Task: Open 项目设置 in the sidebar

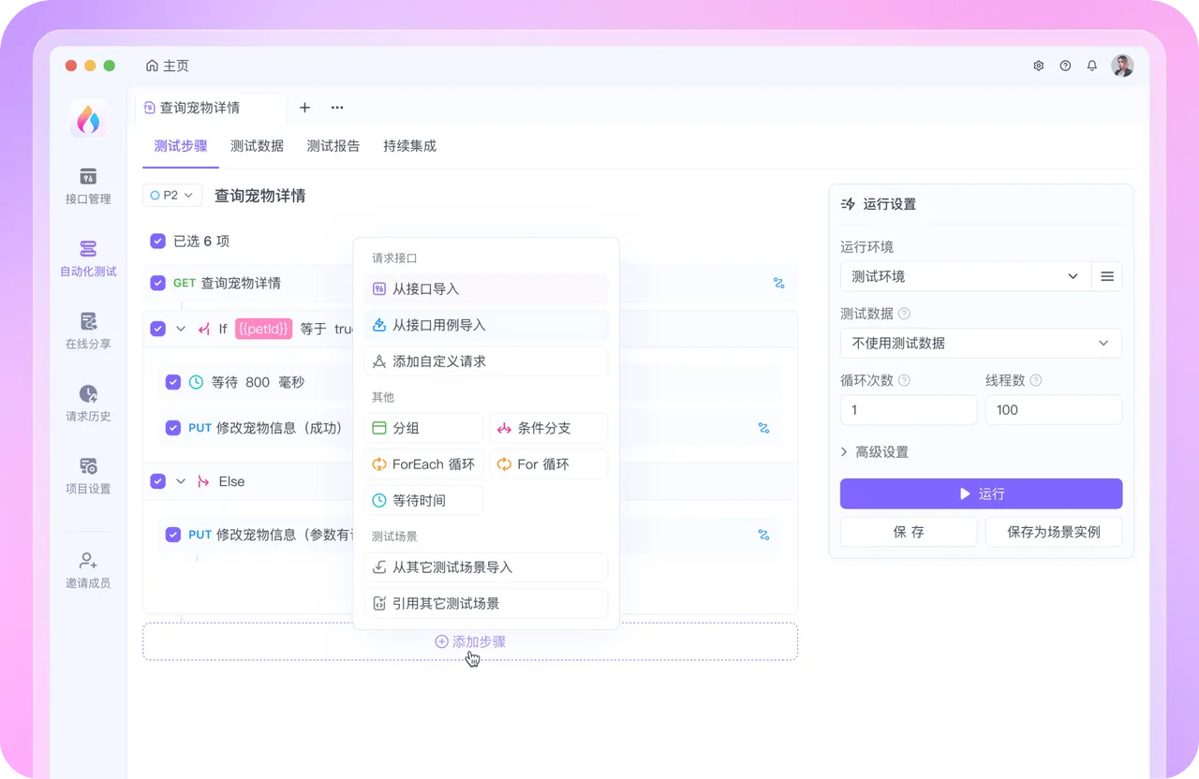Action: [87, 474]
